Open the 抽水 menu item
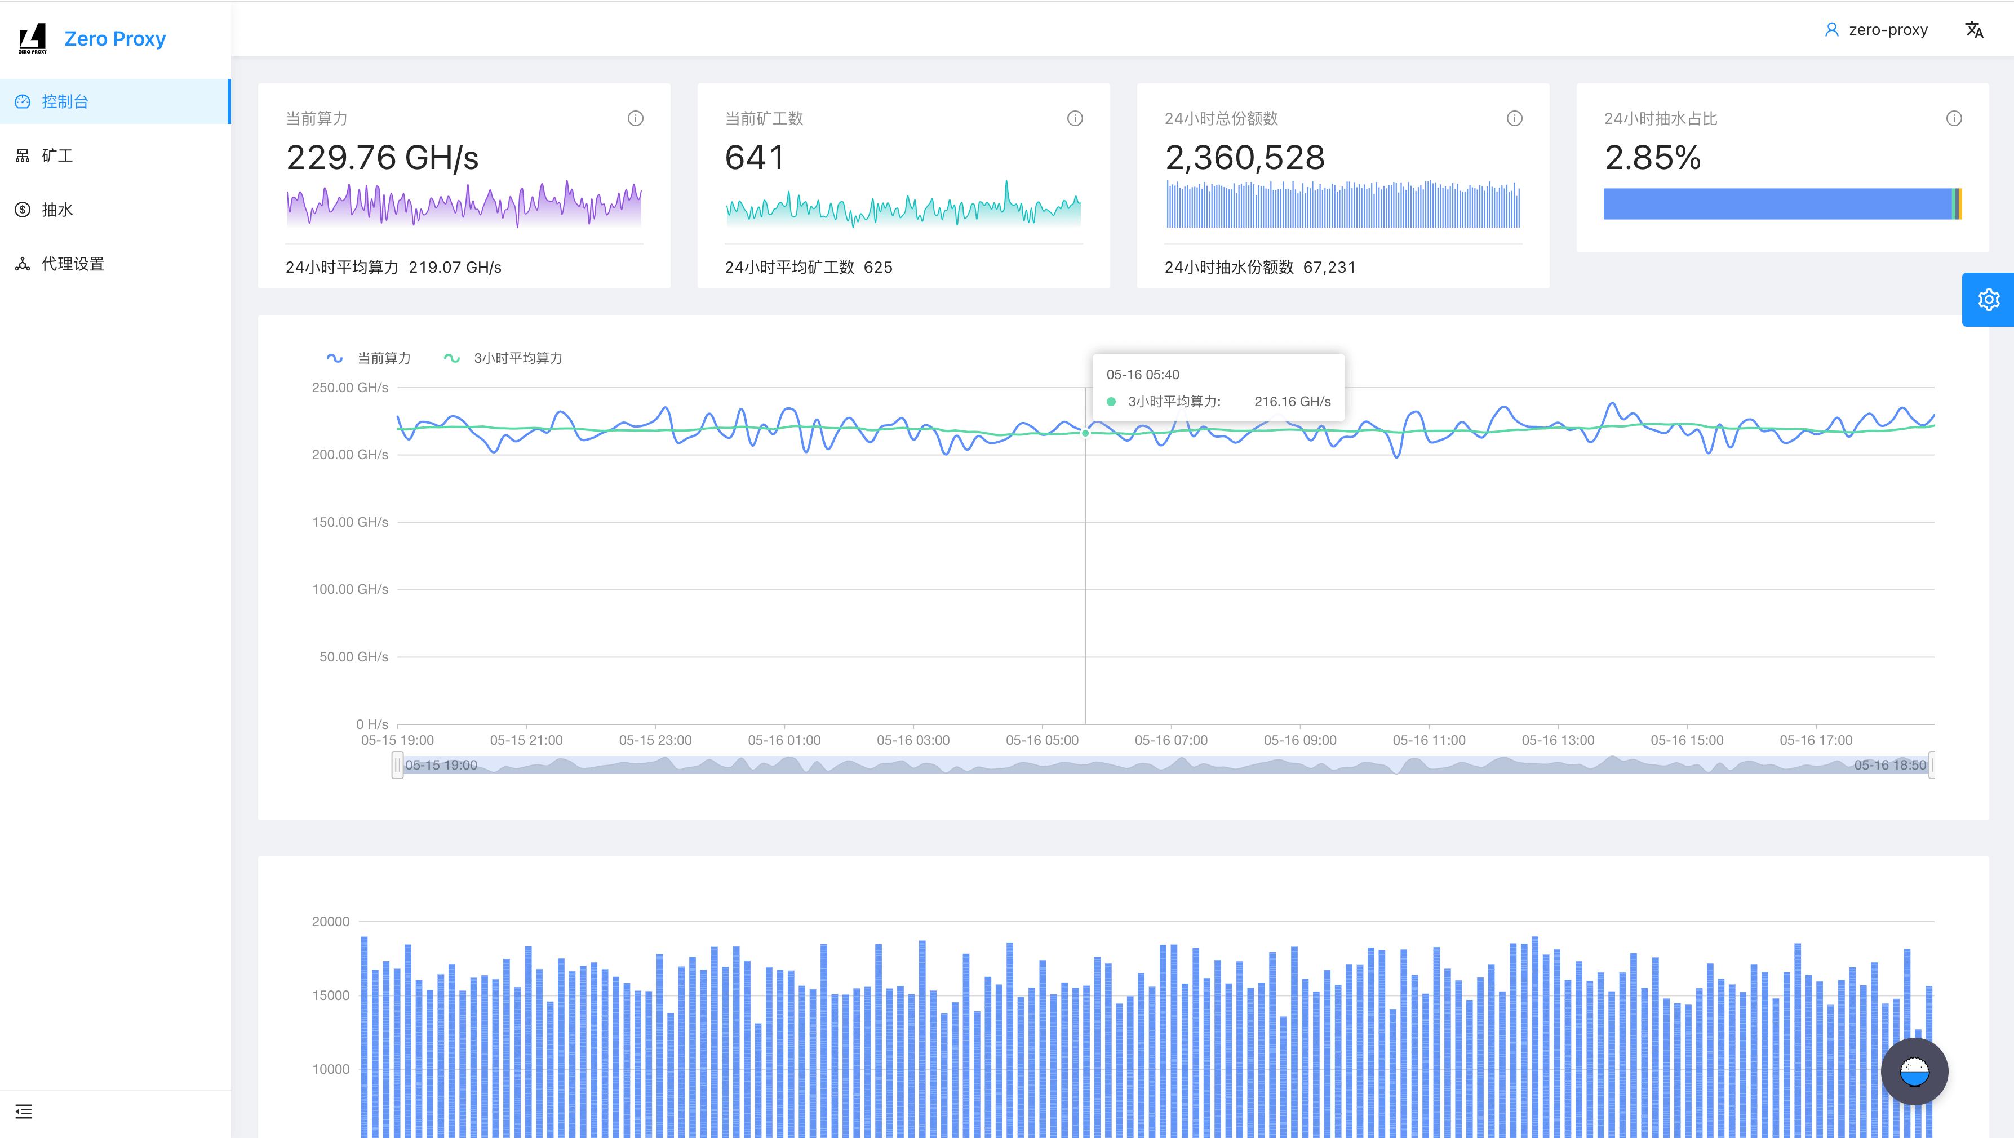 (57, 210)
